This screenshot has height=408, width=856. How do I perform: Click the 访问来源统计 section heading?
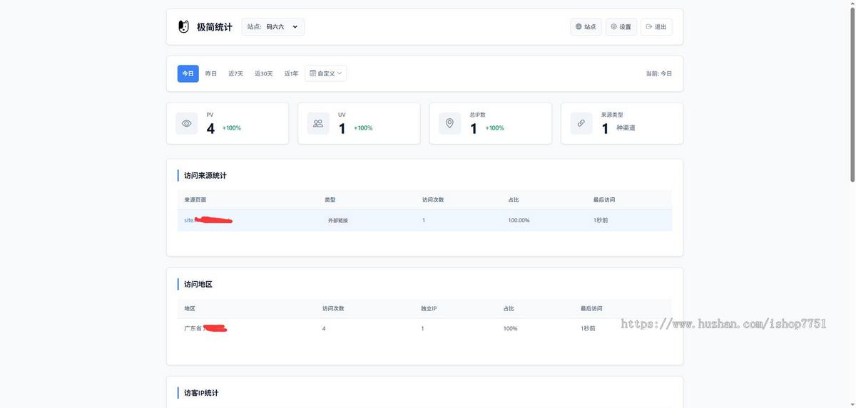[205, 175]
